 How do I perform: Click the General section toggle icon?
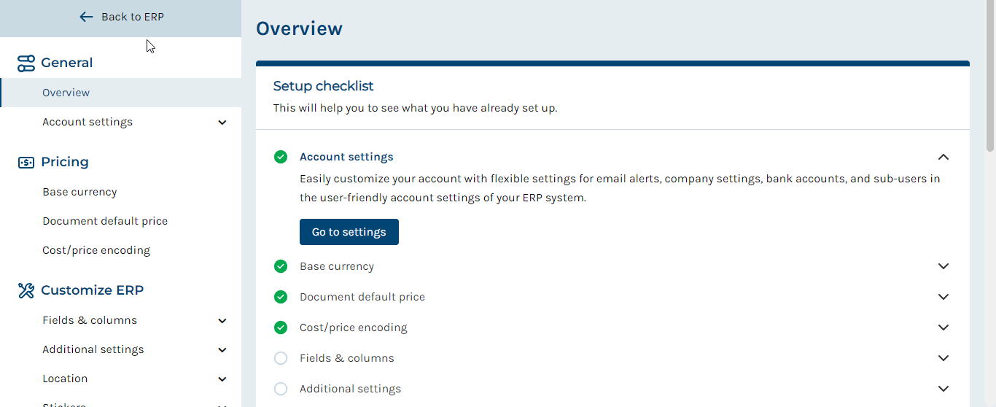[26, 63]
